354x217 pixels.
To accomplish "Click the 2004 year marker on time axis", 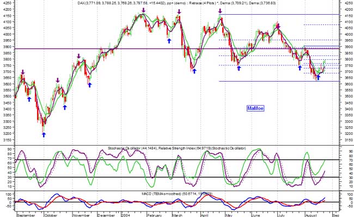I will [126, 215].
